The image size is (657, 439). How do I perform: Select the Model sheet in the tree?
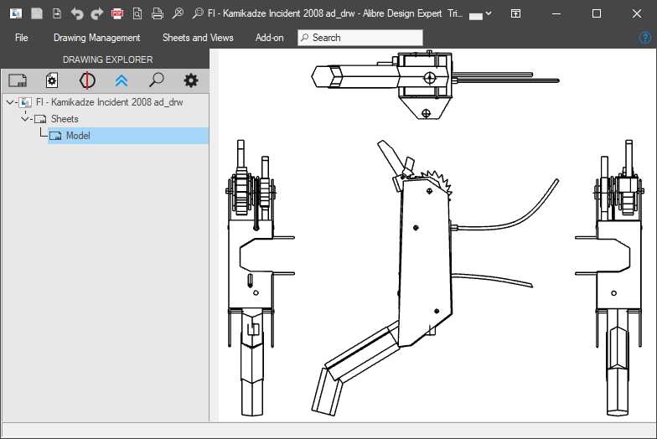coord(78,136)
